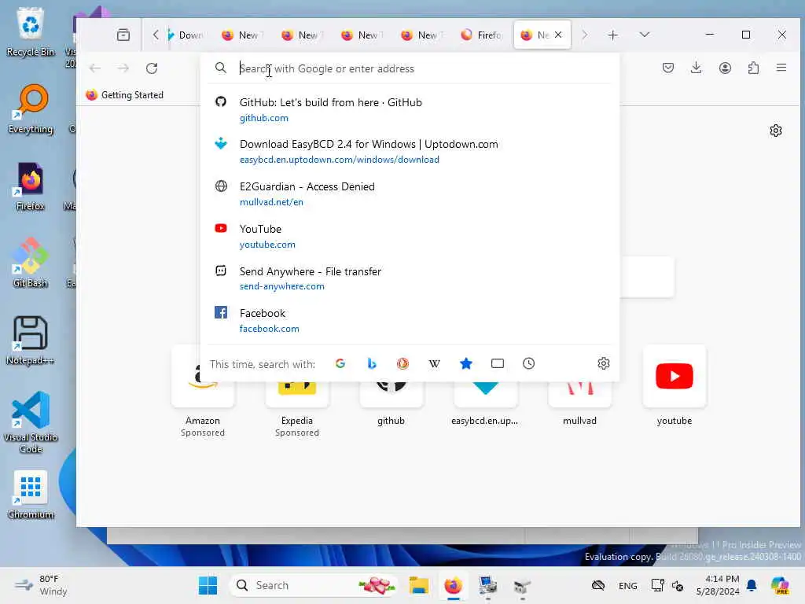
Task: Select the Git Bash desktop shortcut
Action: tap(31, 263)
